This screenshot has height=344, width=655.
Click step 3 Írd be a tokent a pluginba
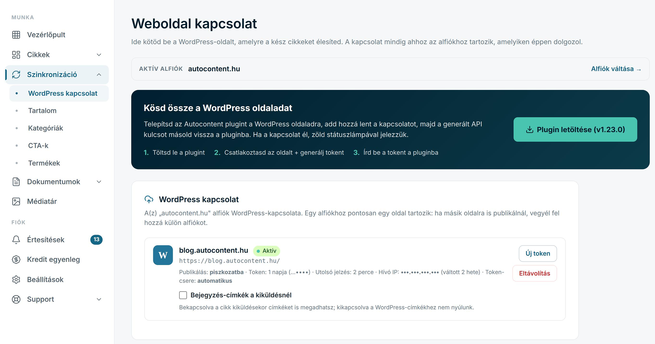[x=396, y=152]
